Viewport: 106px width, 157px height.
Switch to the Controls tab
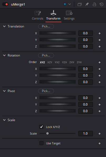click(x=38, y=16)
